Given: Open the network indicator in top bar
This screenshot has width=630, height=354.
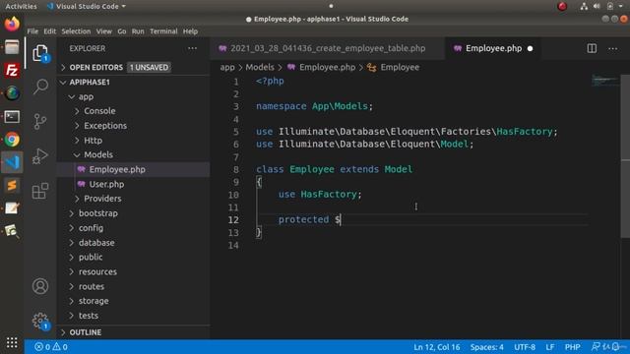Looking at the screenshot, I should tap(584, 6).
